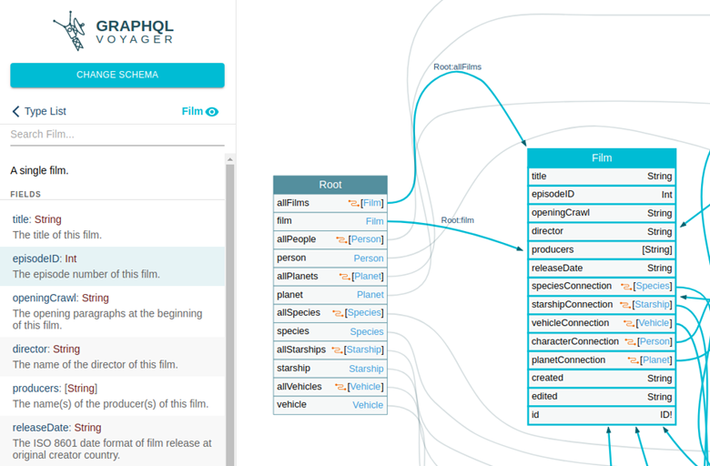Click the relay icon in allFilms row

pos(353,203)
